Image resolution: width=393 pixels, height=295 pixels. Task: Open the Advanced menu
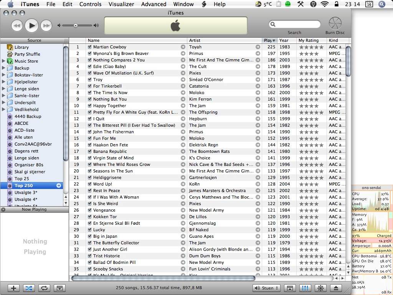154,4
